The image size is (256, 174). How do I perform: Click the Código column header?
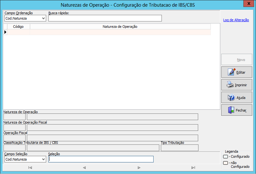pyautogui.click(x=18, y=27)
